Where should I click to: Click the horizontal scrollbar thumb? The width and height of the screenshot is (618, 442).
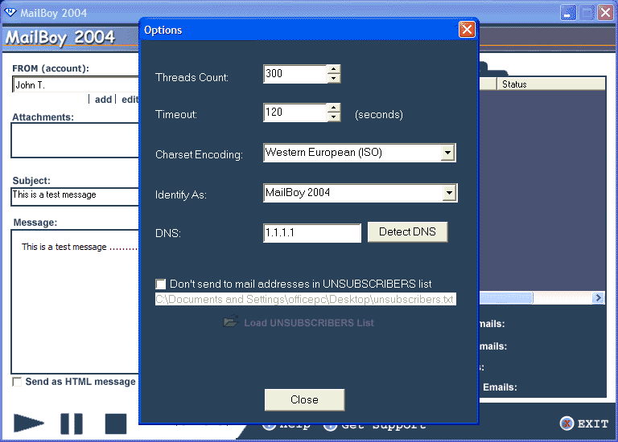click(x=506, y=298)
